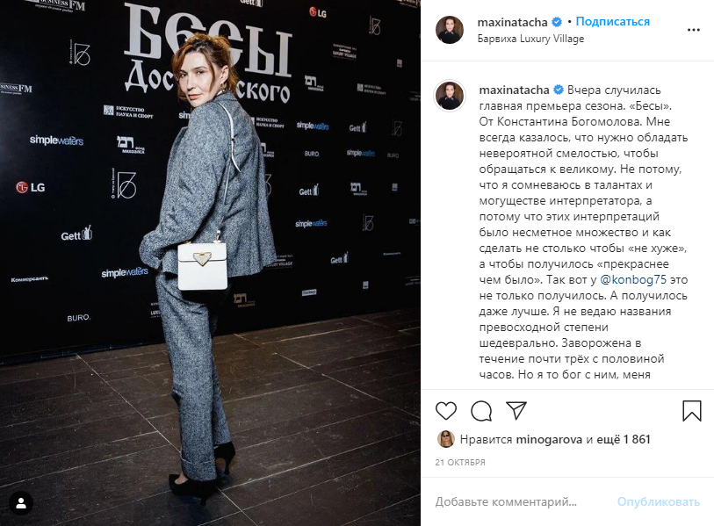Open @konbog75 mention link

click(633, 279)
